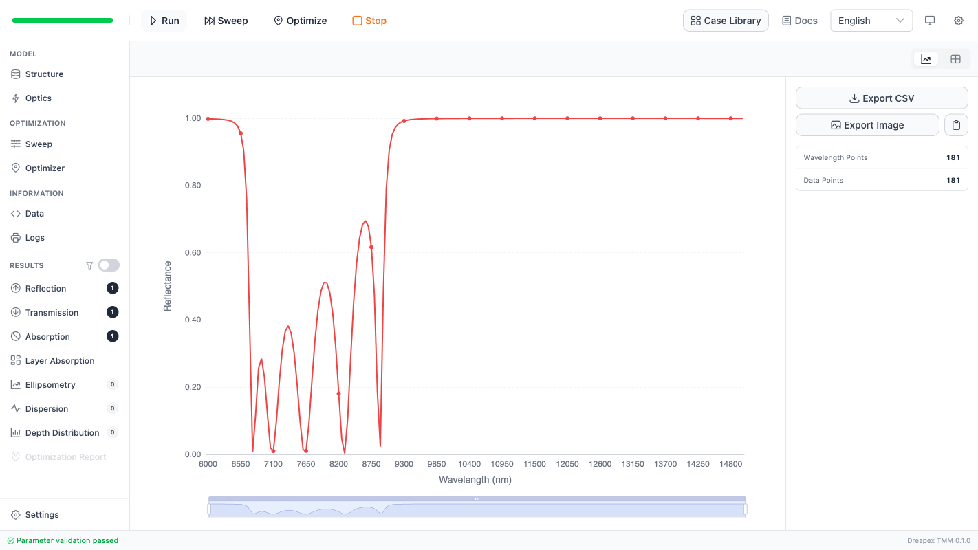
Task: Open the Ellipsometry results view
Action: [x=49, y=384]
